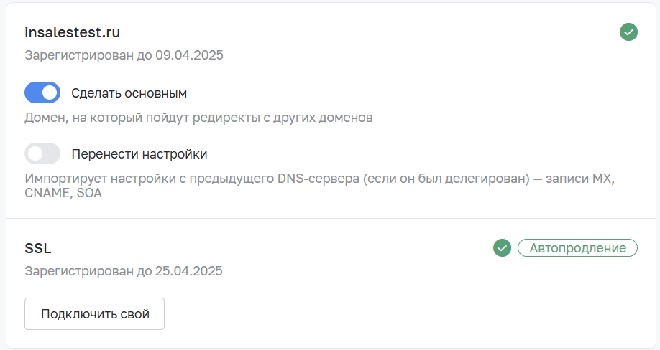Click the redirect description under Сделать основным
This screenshot has height=350, width=660.
[x=198, y=118]
